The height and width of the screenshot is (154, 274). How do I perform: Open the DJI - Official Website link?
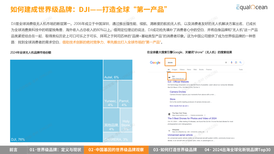178,82
